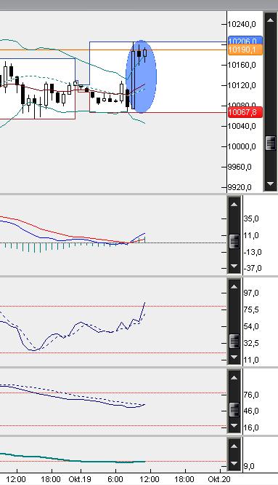Click the 35,0 MACD scale value

[251, 218]
